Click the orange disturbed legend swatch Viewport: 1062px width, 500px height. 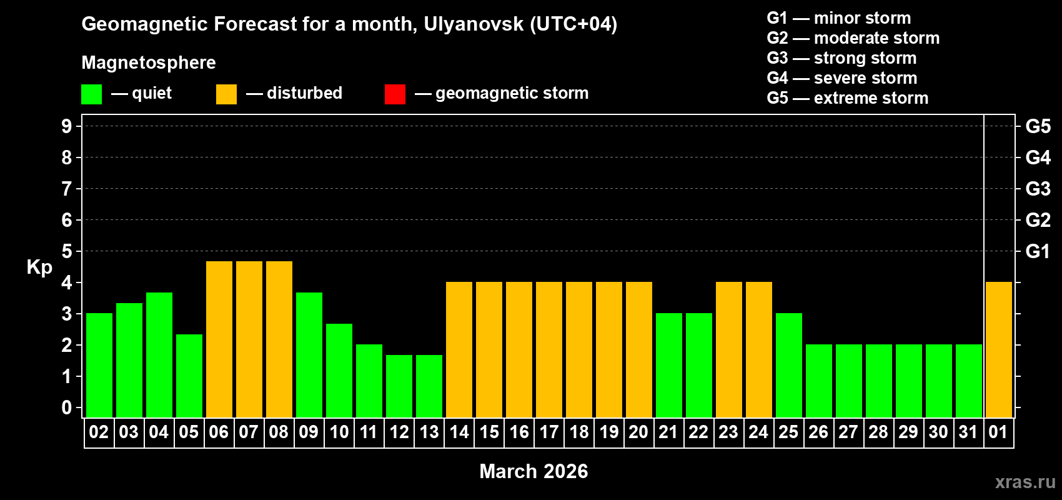226,94
